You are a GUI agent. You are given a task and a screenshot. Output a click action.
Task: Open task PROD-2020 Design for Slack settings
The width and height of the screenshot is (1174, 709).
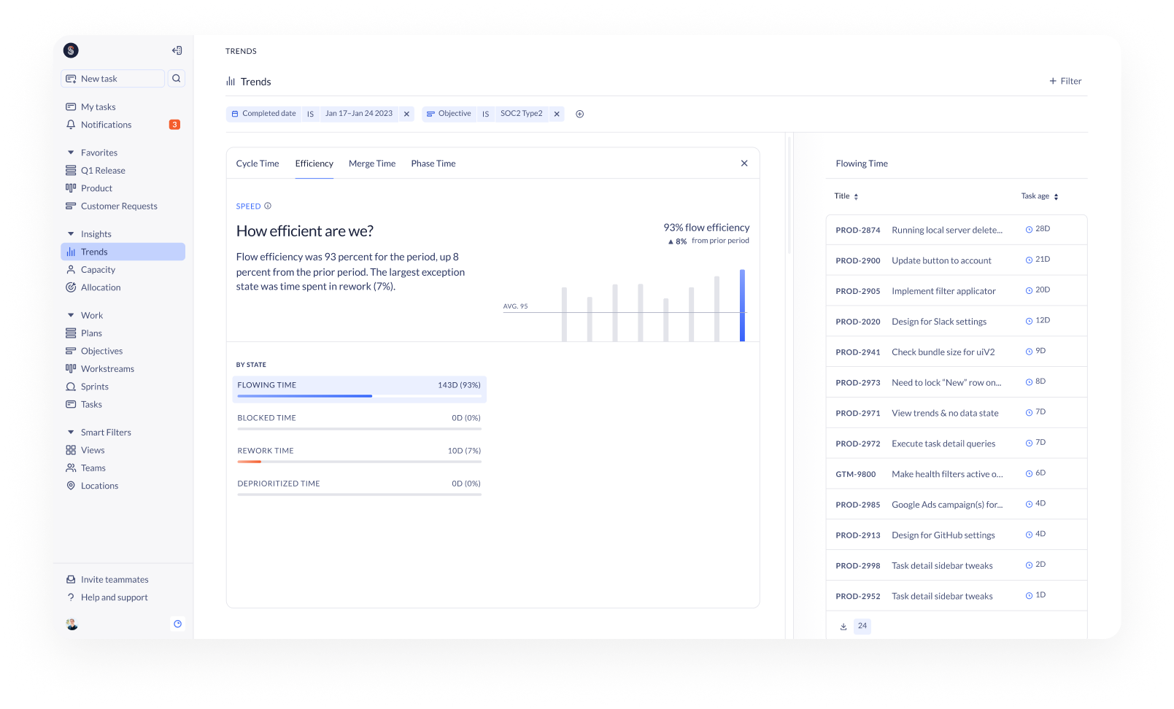tap(957, 322)
